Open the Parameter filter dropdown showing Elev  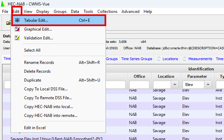pyautogui.click(x=208, y=84)
